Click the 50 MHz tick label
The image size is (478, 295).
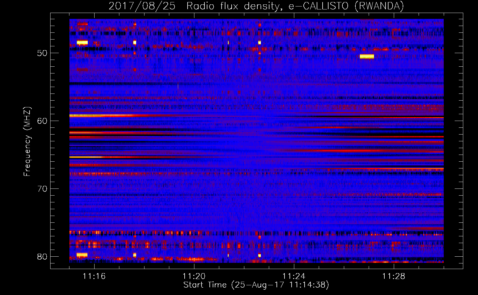click(x=42, y=53)
